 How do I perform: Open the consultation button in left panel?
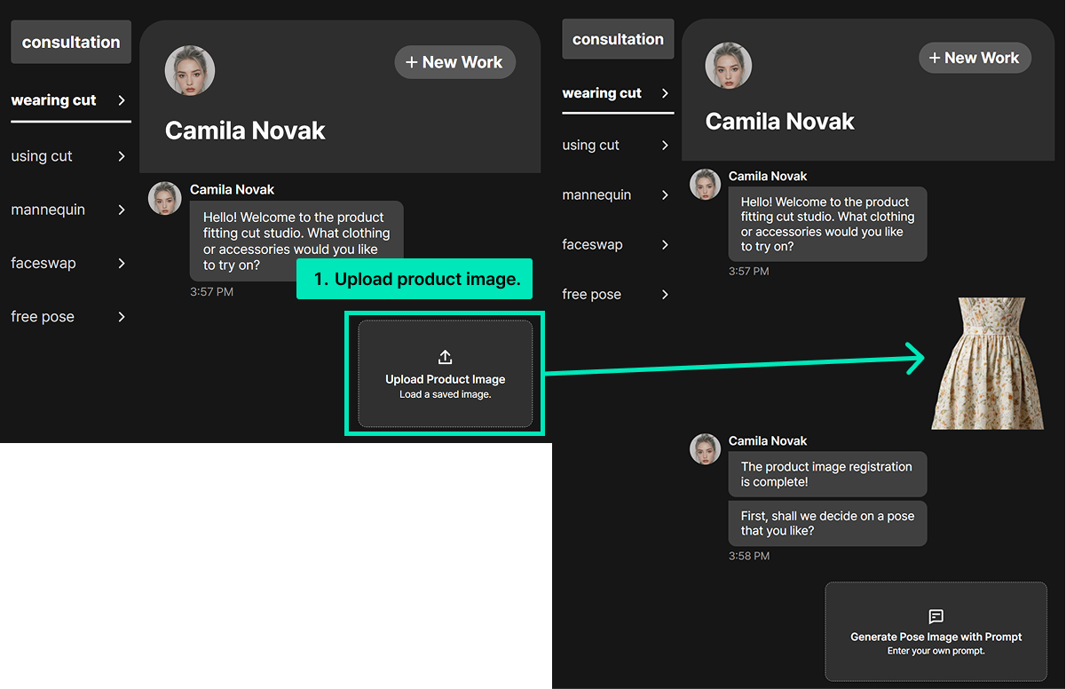pyautogui.click(x=71, y=42)
